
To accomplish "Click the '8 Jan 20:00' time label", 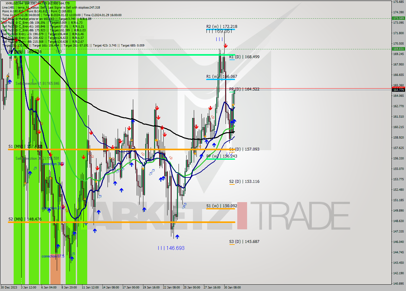I will click(x=69, y=288).
